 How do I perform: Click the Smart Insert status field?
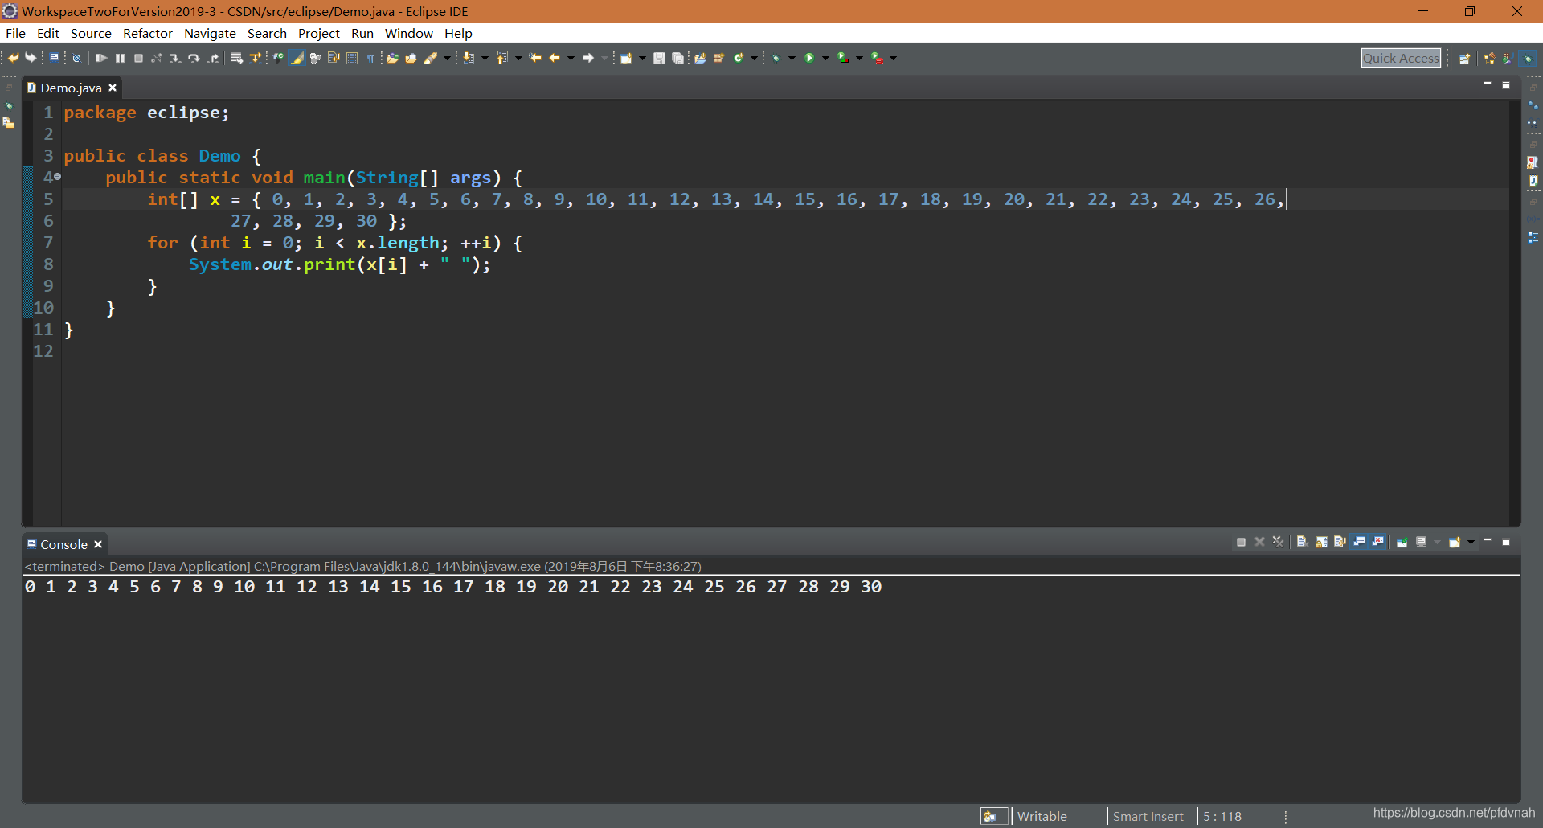tap(1148, 816)
